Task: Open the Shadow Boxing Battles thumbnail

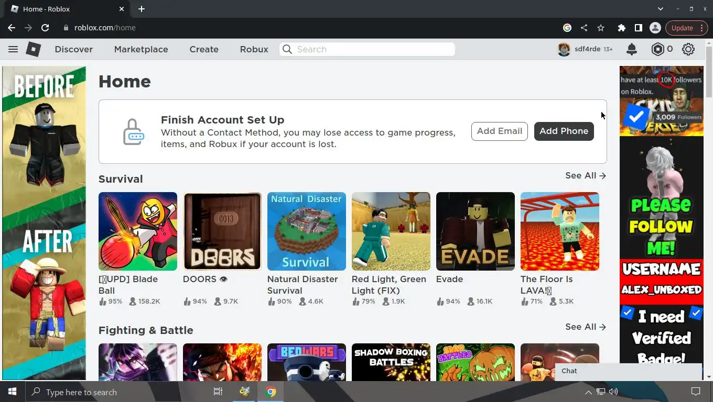Action: pos(391,362)
